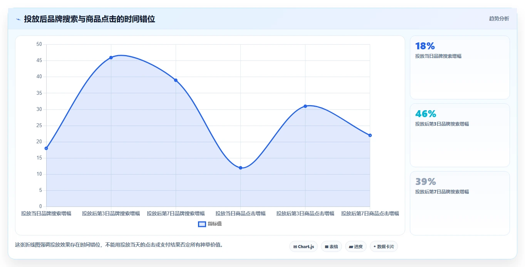The width and height of the screenshot is (525, 267).
Task: Click x-axis label 投放当日品牌搜索增幅
Action: click(x=46, y=213)
